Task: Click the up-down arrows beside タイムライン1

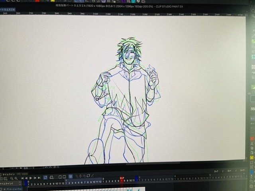Action: 20,183
